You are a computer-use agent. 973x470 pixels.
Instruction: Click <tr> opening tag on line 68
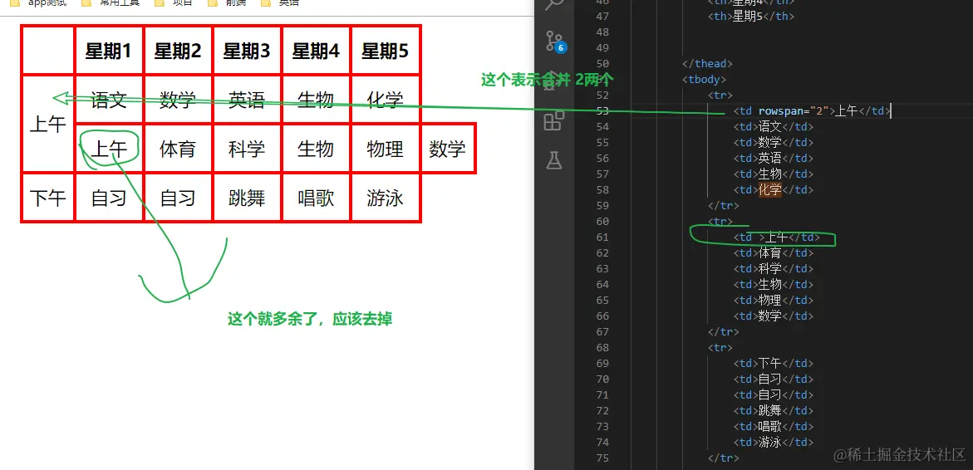(720, 348)
